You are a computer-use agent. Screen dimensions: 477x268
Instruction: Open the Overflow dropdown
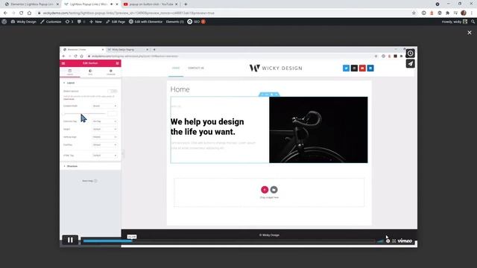click(104, 144)
